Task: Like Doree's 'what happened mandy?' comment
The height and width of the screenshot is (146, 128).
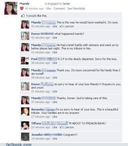Action: click(55, 38)
